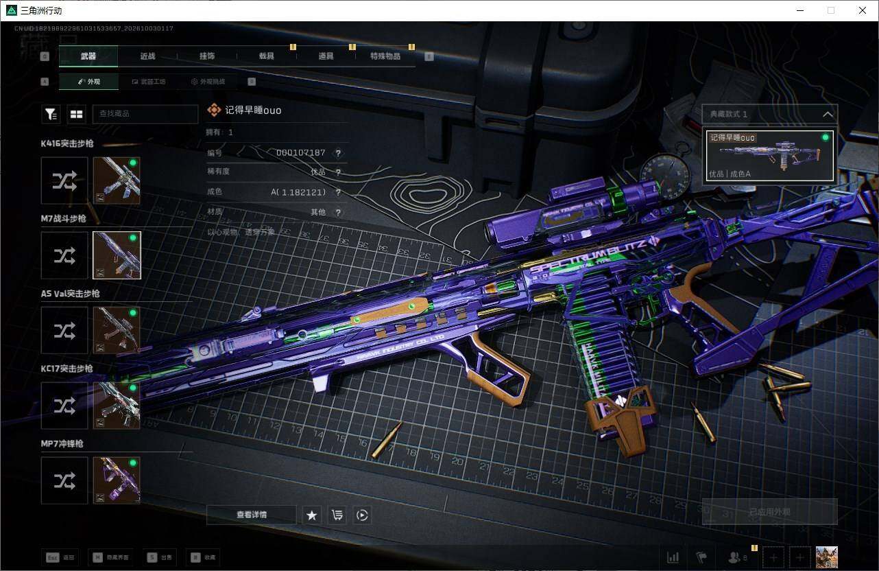Select random skin for AS Val突击步枪
Screen dimensions: 879x571
[64, 331]
